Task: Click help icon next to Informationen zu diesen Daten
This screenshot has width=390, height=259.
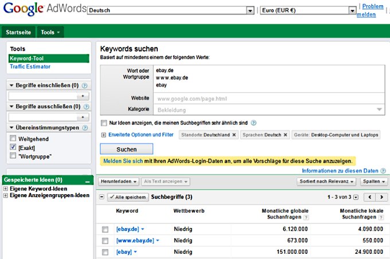Action: 383,171
